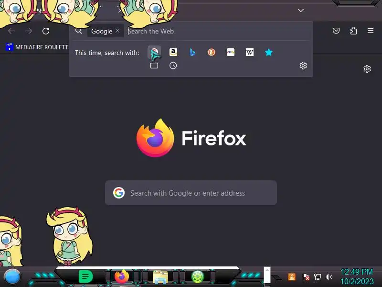Search this time with Amazon
382x287 pixels.
(x=173, y=52)
